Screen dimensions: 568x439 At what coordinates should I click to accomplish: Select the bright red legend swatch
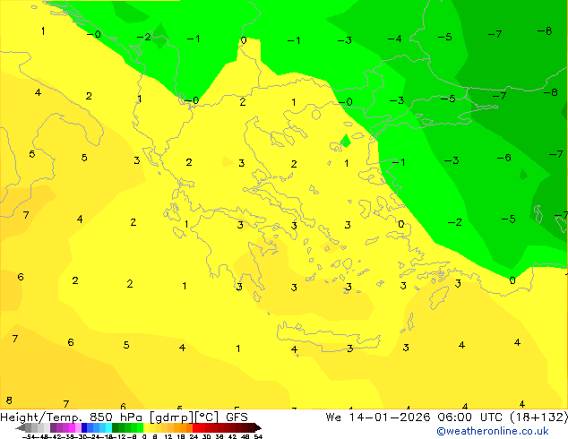(x=195, y=427)
